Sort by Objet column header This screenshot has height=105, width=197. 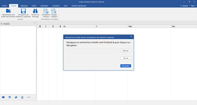coord(149,26)
